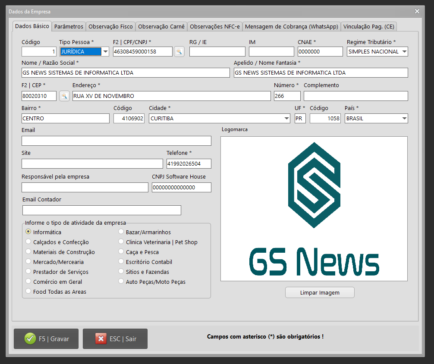
Task: Open Parâmetros tab
Action: [x=69, y=27]
